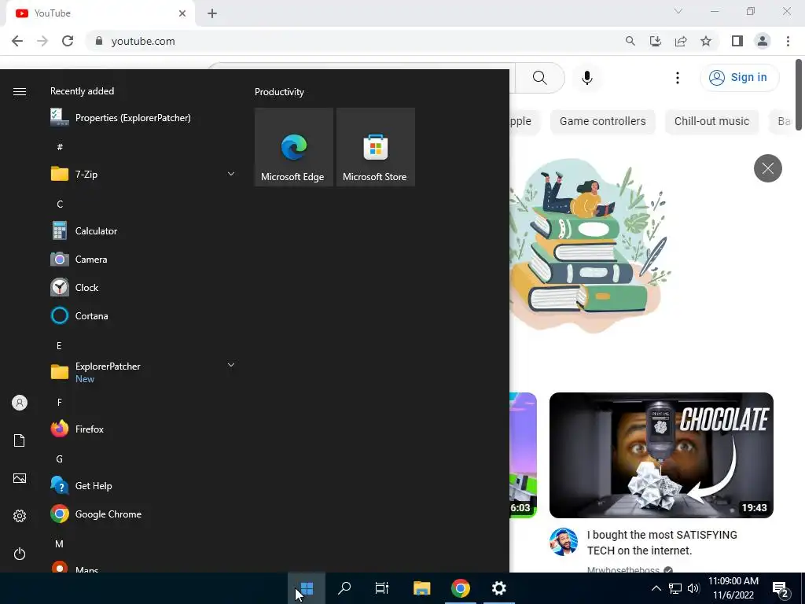Open the SATISFYING TECH video title
Viewport: 805px width, 604px height.
click(662, 543)
